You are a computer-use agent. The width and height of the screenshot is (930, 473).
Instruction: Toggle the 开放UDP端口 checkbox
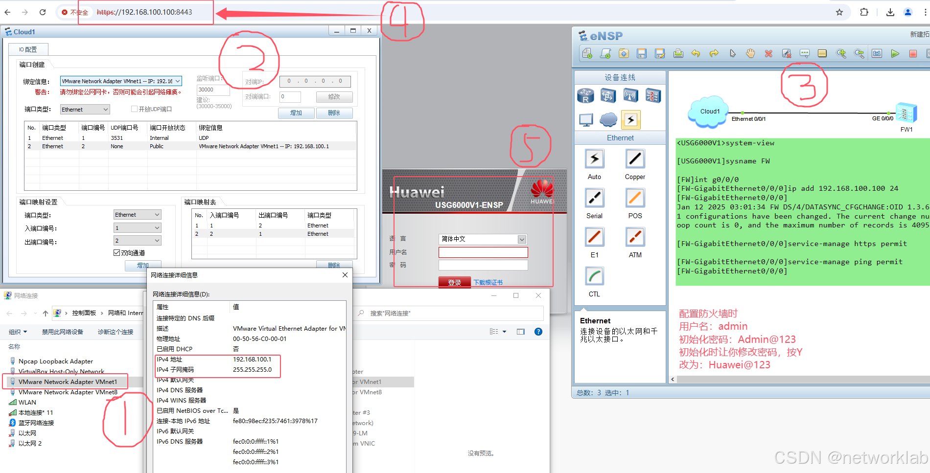tap(134, 109)
